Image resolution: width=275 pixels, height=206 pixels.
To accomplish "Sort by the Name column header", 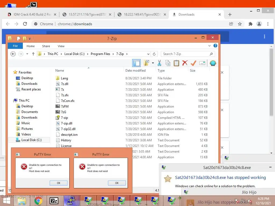I will pyautogui.click(x=60, y=71).
